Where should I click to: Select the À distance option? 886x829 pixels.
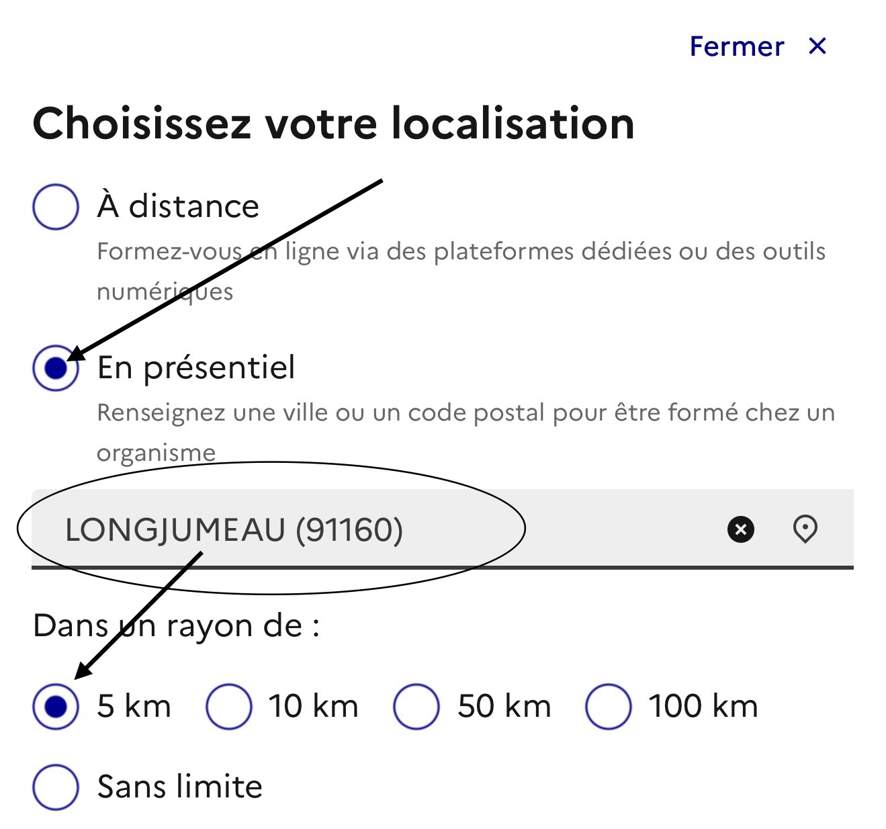tap(55, 206)
